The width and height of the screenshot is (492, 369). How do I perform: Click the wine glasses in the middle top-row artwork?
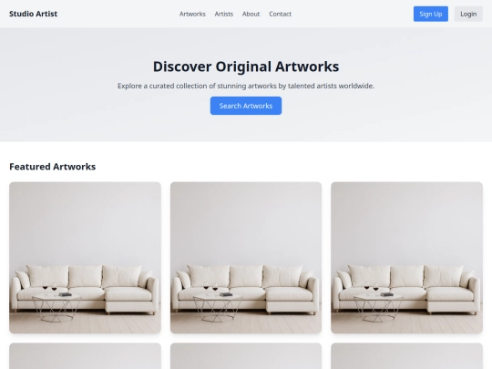210,287
